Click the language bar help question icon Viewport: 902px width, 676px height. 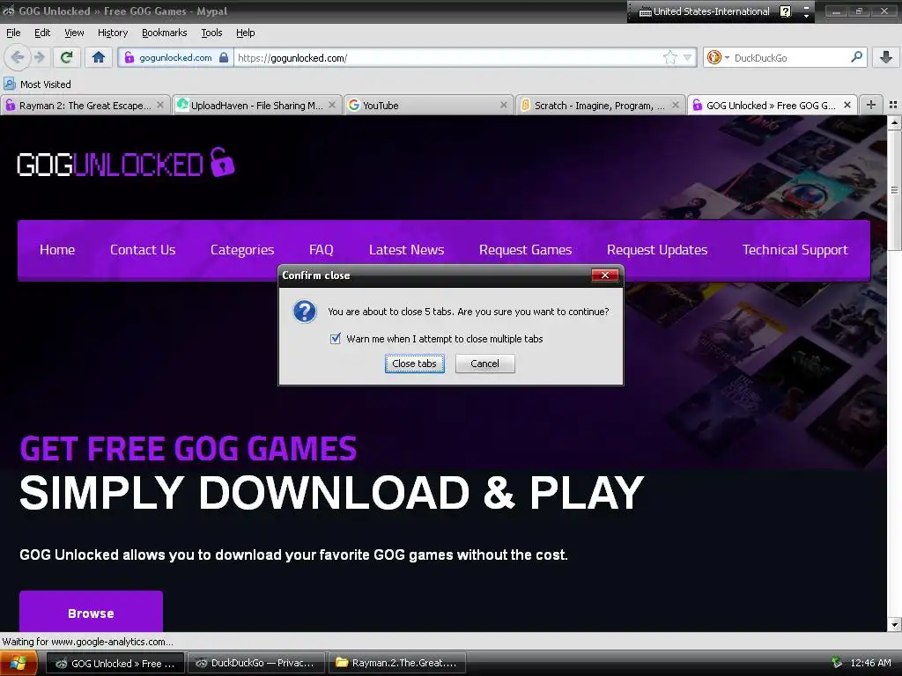coord(785,11)
